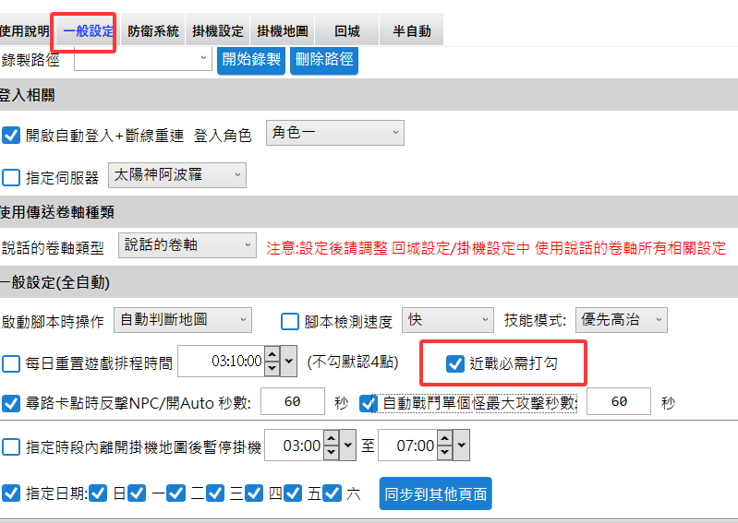Enable 每日重置遊戲排程時間 checkbox

click(11, 363)
